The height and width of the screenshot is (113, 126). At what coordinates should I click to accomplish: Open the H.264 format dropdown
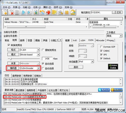[38, 50]
